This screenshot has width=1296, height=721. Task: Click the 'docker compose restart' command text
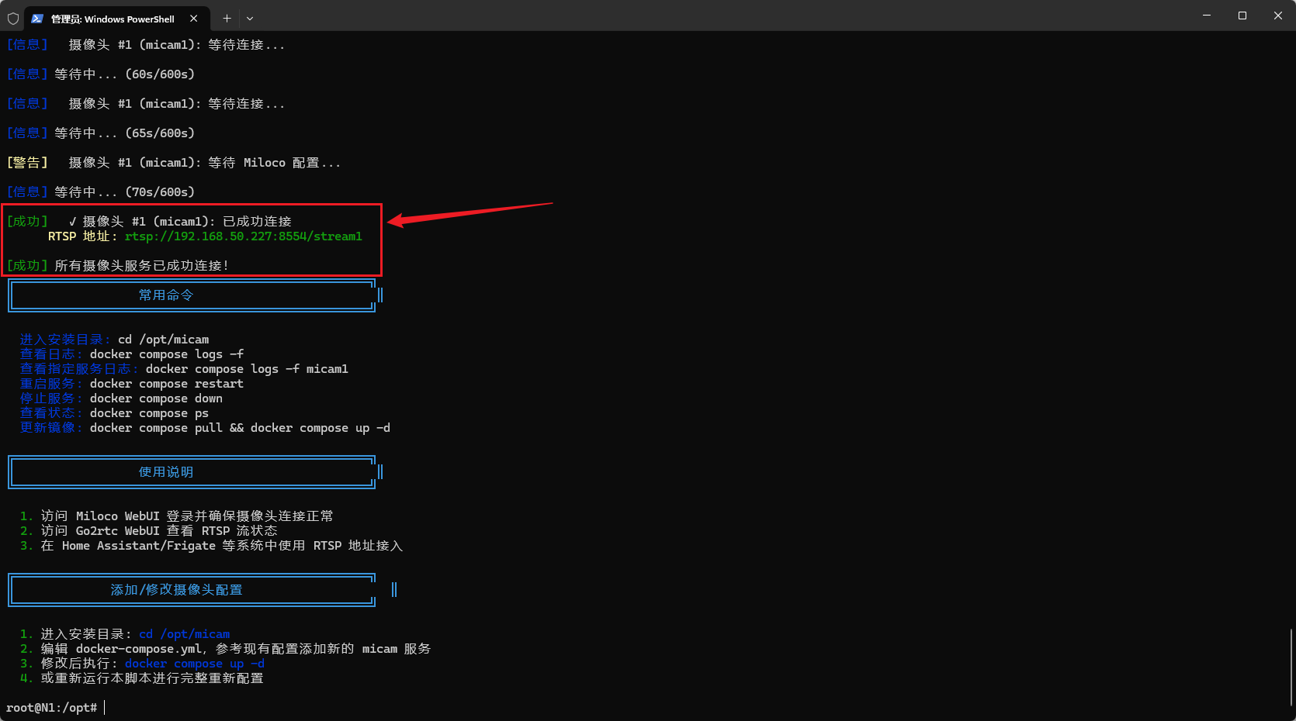[166, 384]
